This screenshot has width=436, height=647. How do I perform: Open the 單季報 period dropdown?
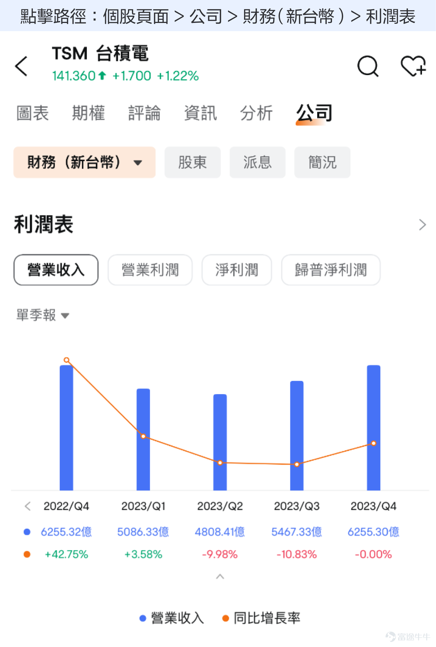pyautogui.click(x=43, y=315)
